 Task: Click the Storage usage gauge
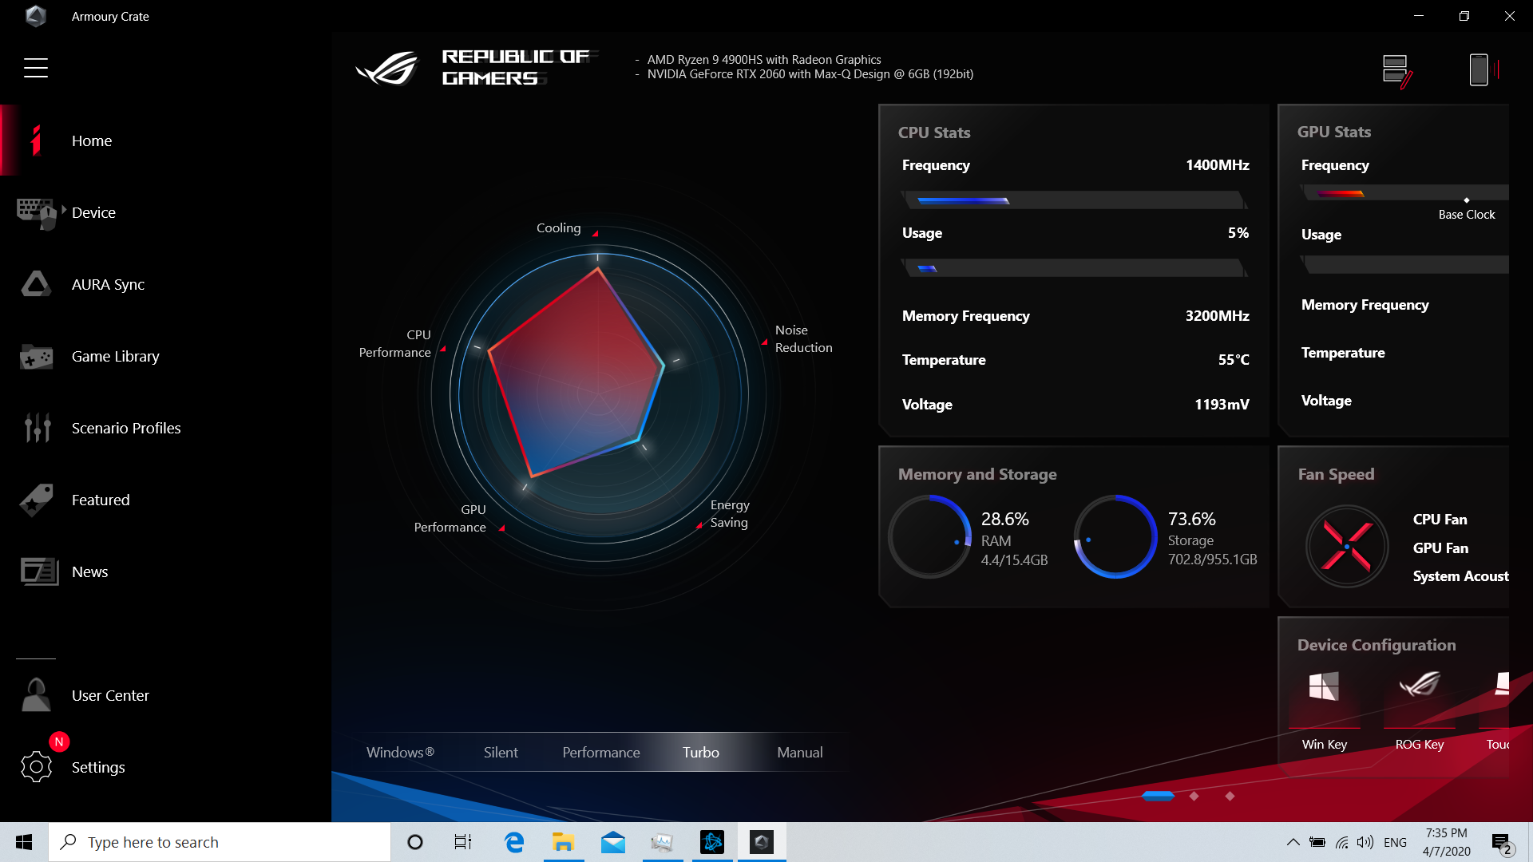point(1115,536)
